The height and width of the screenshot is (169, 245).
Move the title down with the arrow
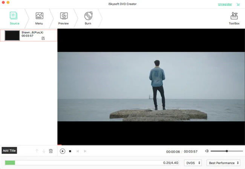click(44, 151)
